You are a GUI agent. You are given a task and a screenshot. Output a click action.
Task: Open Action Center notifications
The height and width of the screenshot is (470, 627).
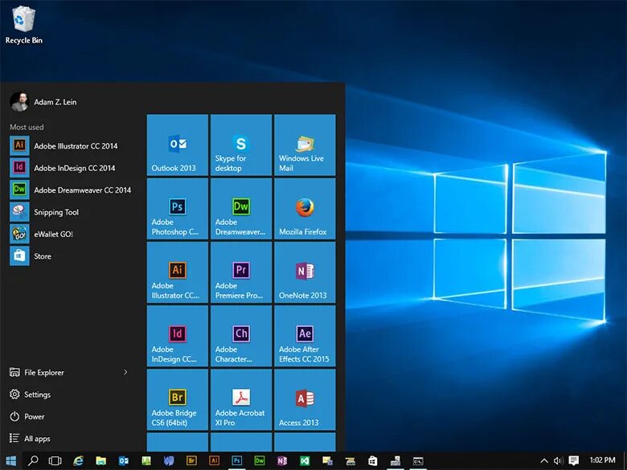[x=574, y=461]
